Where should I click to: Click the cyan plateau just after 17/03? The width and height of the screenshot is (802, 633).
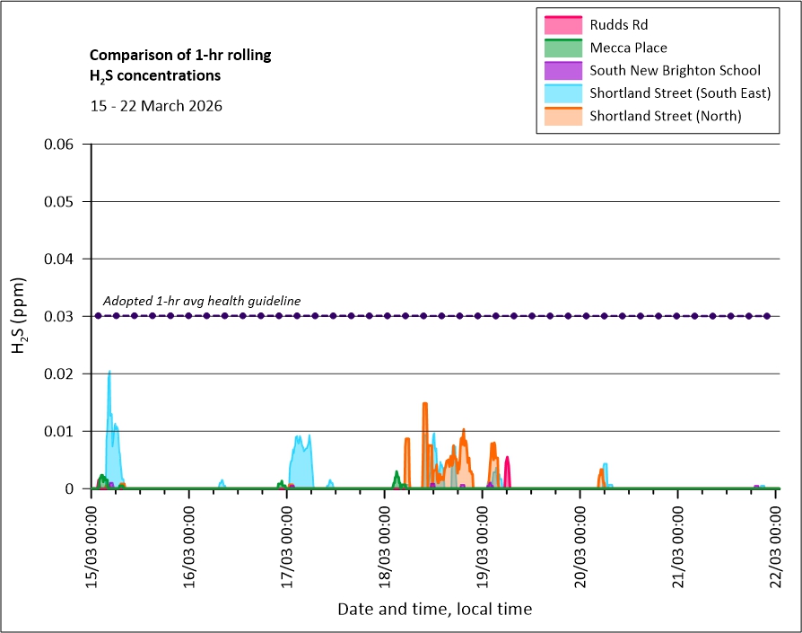coord(301,440)
